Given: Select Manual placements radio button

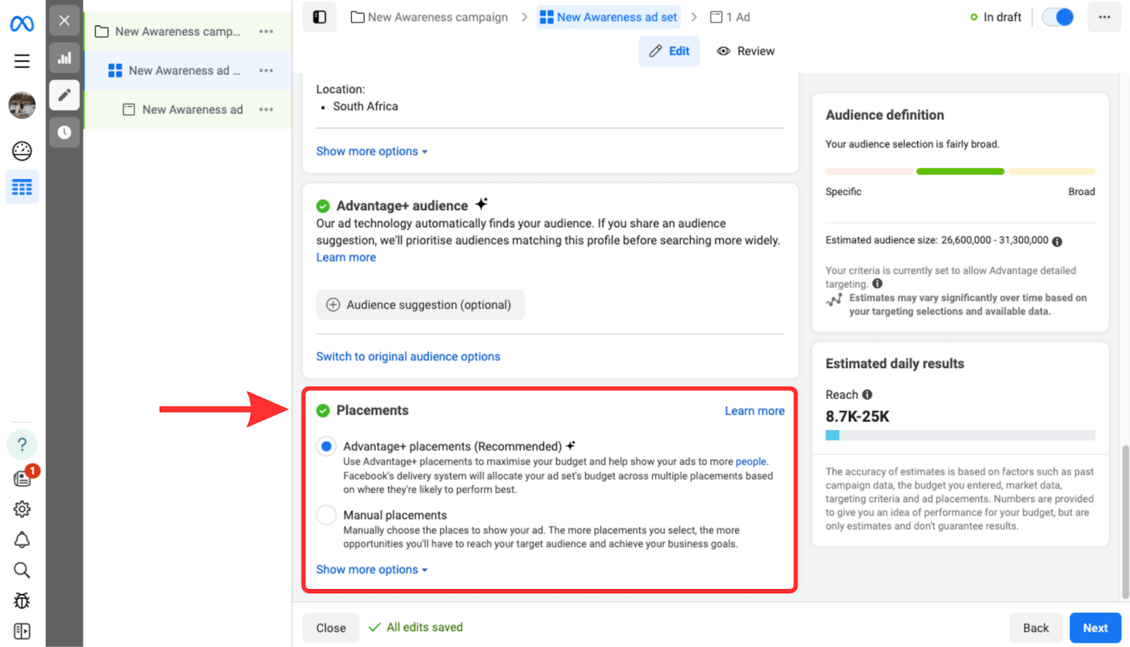Looking at the screenshot, I should (x=326, y=515).
